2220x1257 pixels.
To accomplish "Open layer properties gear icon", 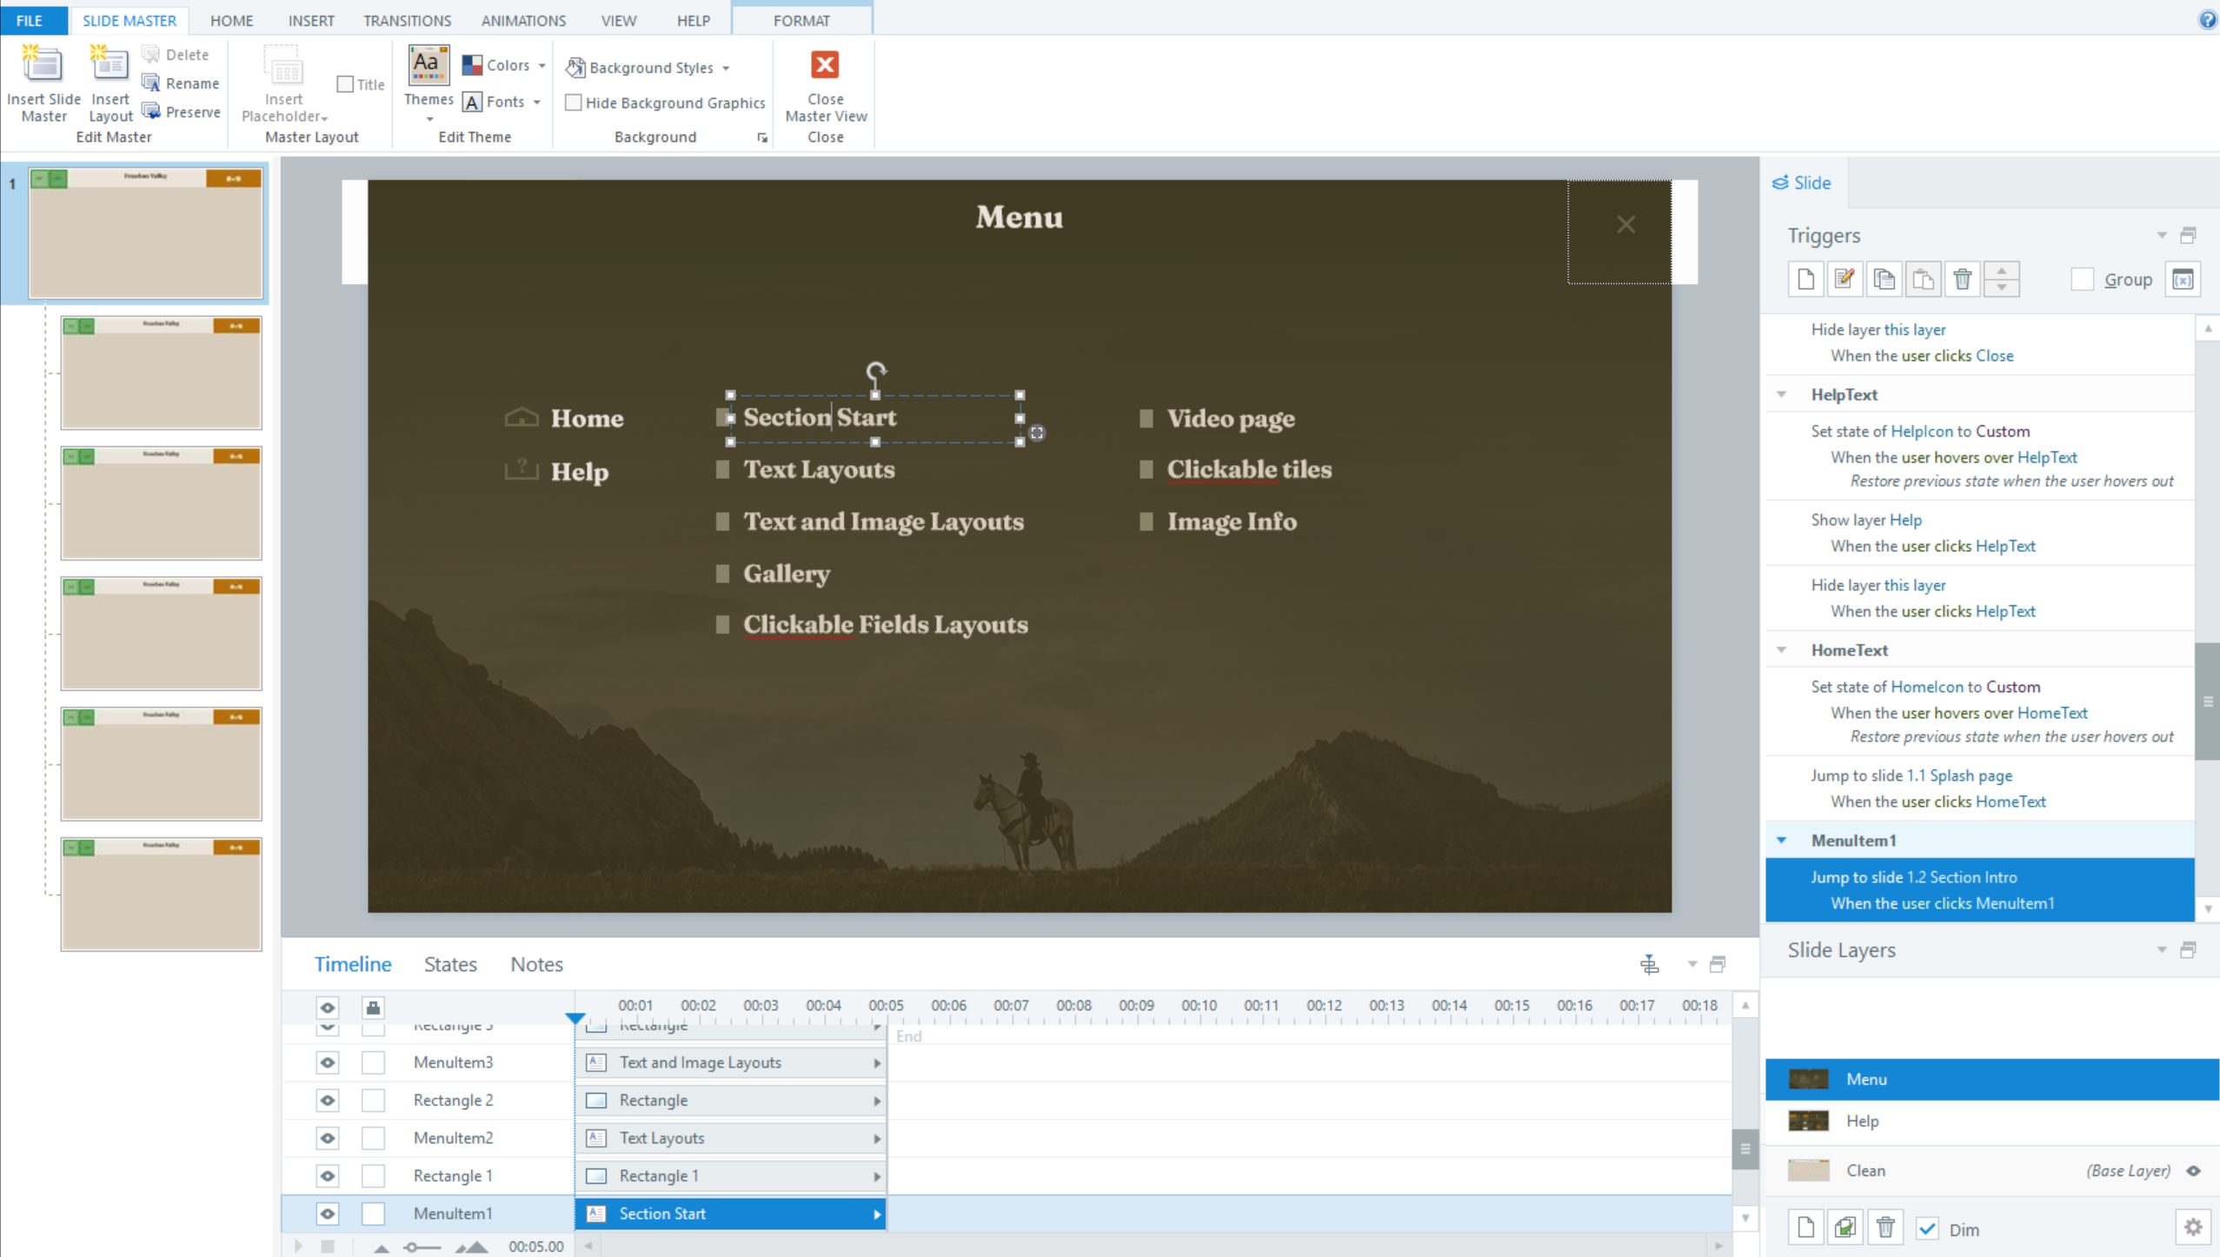I will pyautogui.click(x=2193, y=1227).
